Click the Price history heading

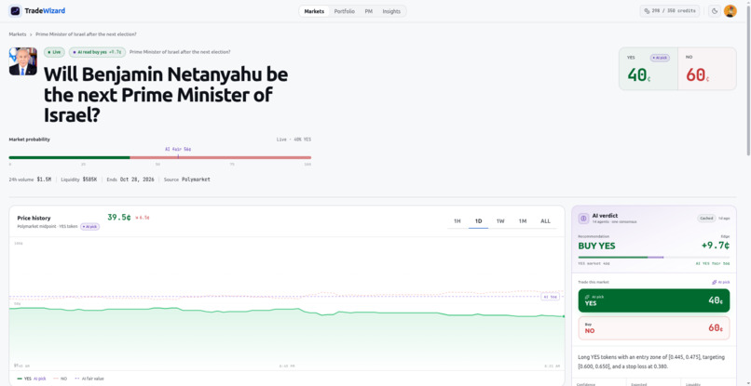pyautogui.click(x=34, y=218)
